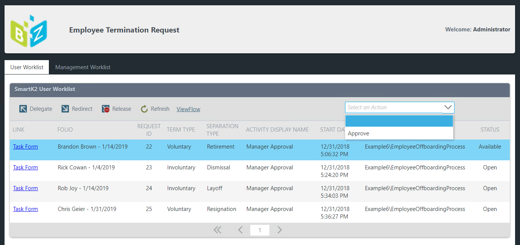
Task: Expand the Select an Action dropdown arrow
Action: pyautogui.click(x=448, y=107)
